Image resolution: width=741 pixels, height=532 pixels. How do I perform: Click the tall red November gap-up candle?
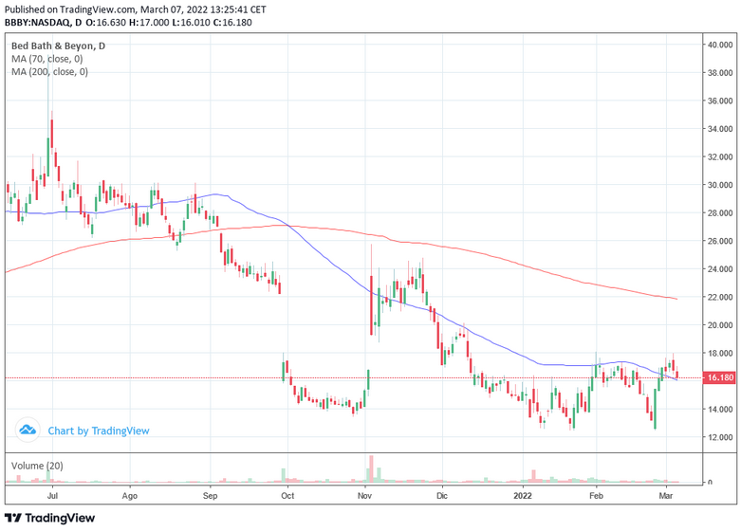(x=371, y=305)
